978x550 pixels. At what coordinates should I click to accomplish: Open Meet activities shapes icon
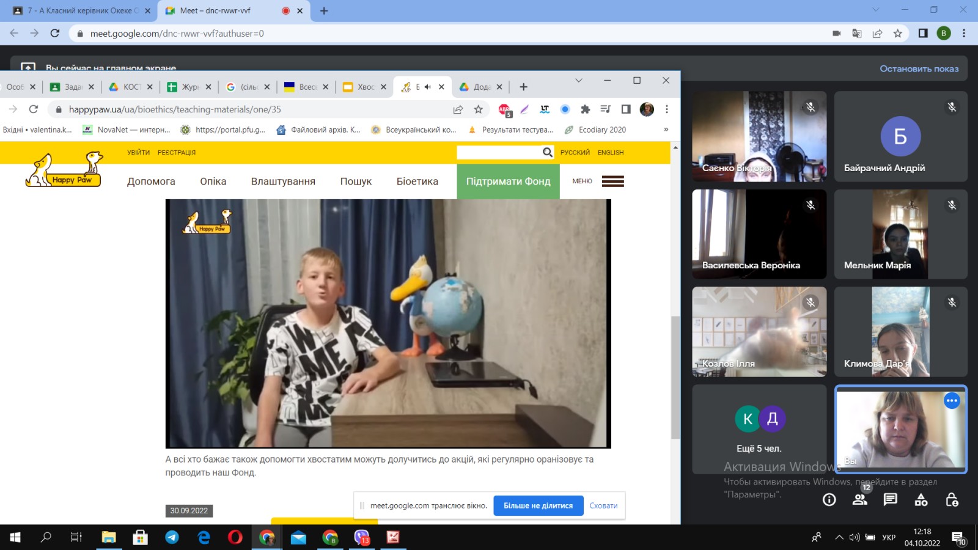(921, 500)
